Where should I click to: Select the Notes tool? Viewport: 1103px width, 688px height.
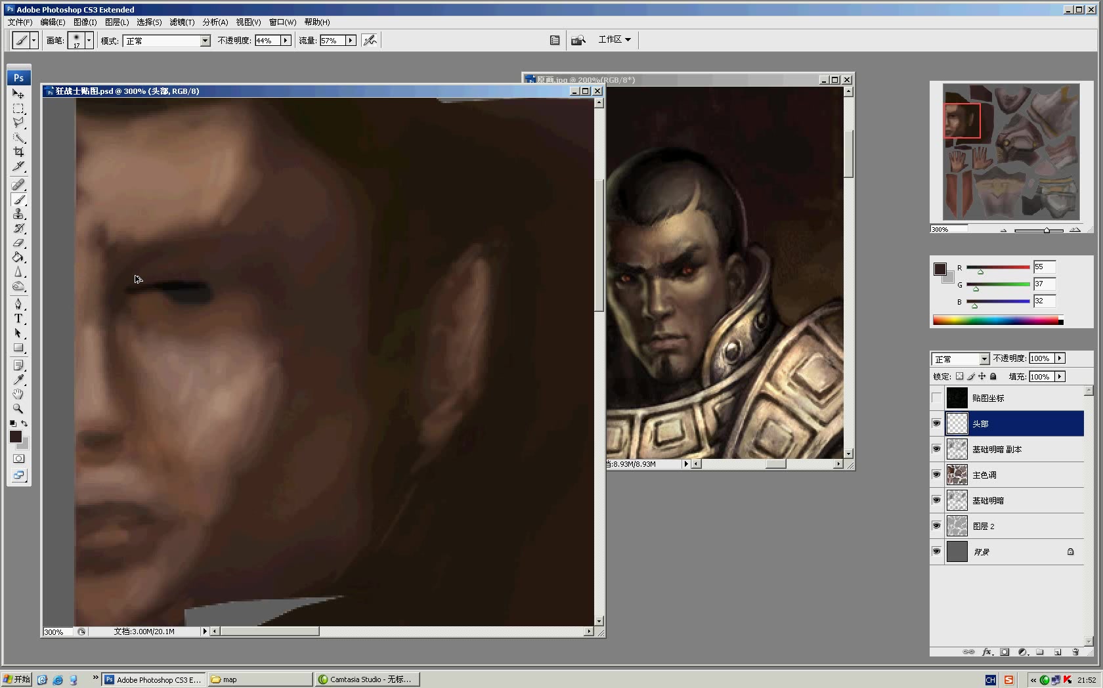point(18,366)
